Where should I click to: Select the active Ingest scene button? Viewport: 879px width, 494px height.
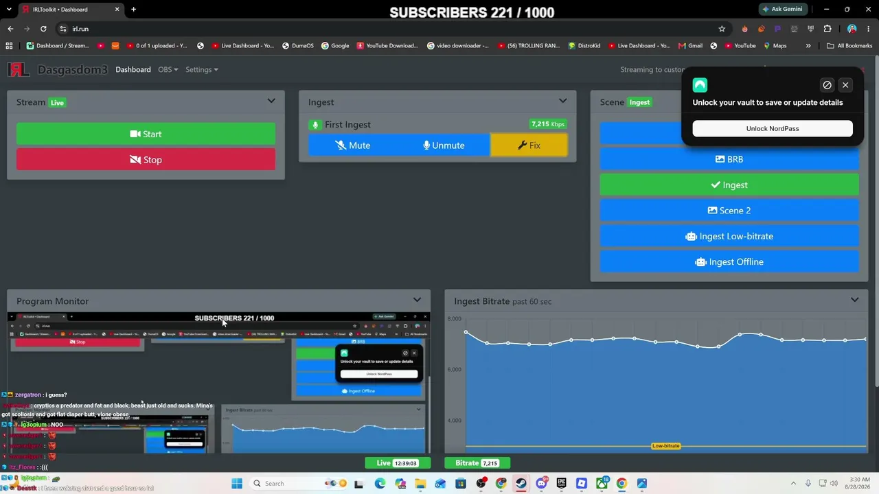pyautogui.click(x=729, y=185)
